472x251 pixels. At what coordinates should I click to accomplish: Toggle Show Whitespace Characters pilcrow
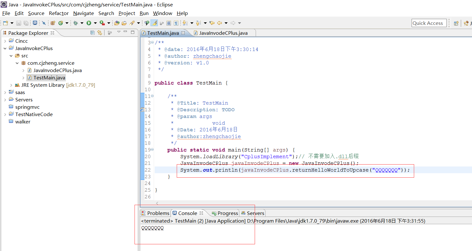click(x=176, y=23)
